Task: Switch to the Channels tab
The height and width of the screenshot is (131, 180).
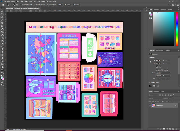Action: point(156,91)
